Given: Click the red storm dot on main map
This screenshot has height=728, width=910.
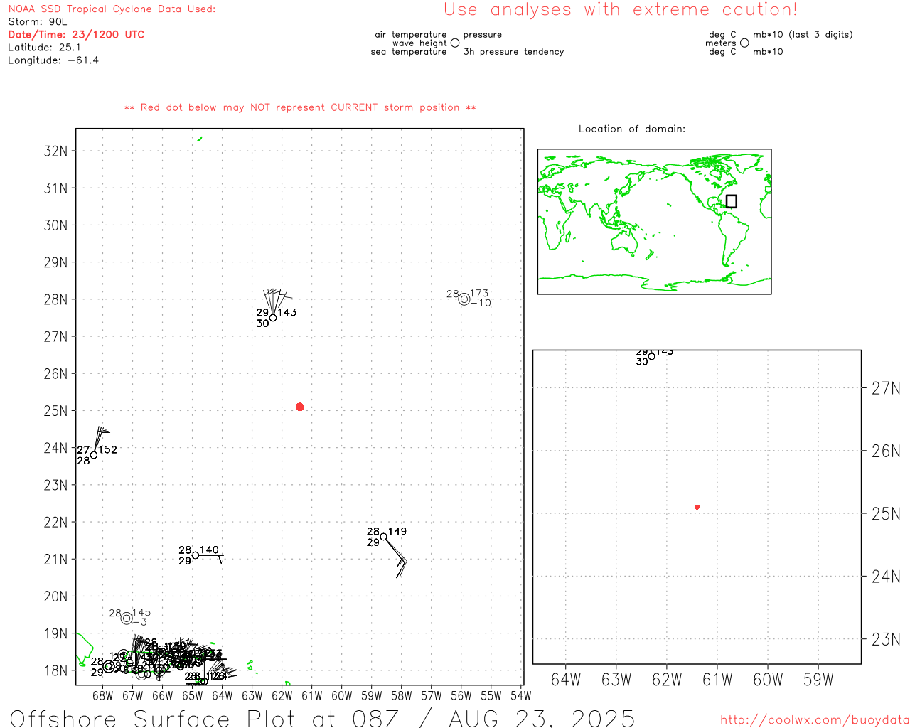Looking at the screenshot, I should 299,407.
